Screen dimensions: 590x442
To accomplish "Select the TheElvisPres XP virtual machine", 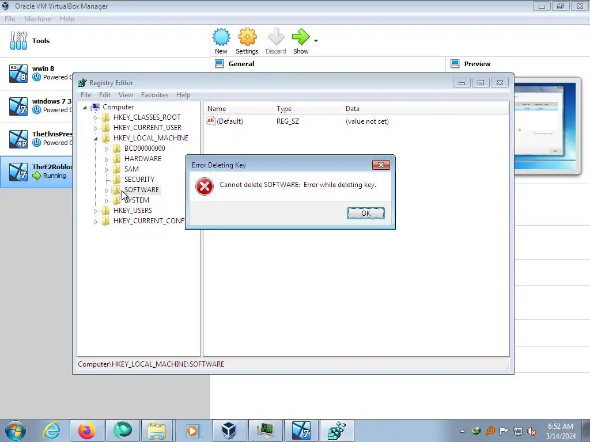I will 36,139.
